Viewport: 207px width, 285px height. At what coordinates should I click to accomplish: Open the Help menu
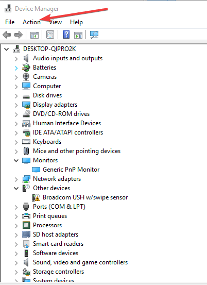[76, 22]
